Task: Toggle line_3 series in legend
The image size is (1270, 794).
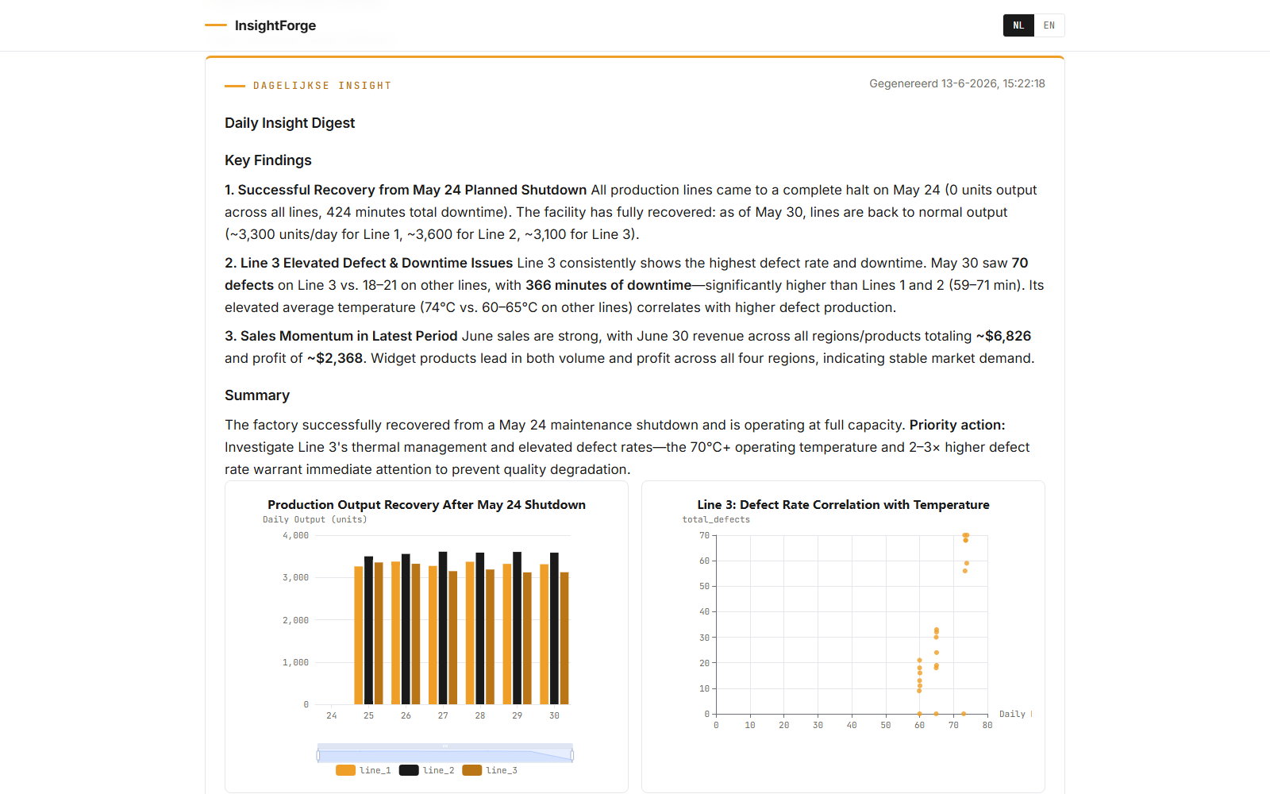Action: 490,770
